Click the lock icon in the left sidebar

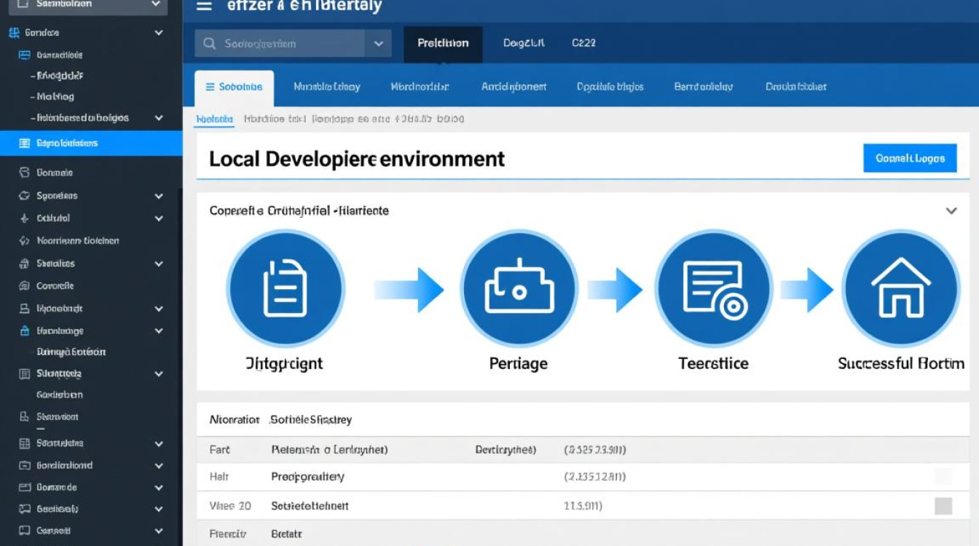(24, 331)
